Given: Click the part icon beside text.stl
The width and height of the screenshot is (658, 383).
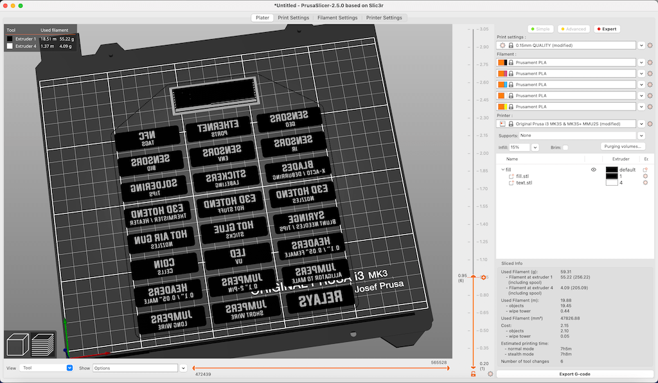Looking at the screenshot, I should point(511,183).
